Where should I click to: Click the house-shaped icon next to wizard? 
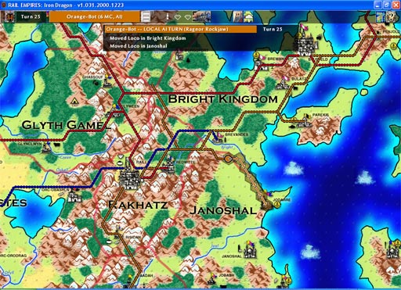pos(248,17)
